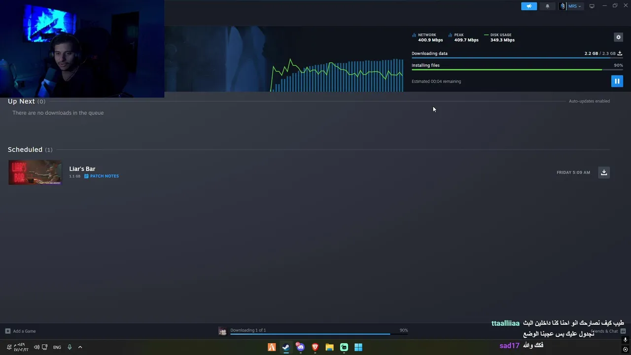Click the DISK USAGE green line indicator

pos(487,35)
